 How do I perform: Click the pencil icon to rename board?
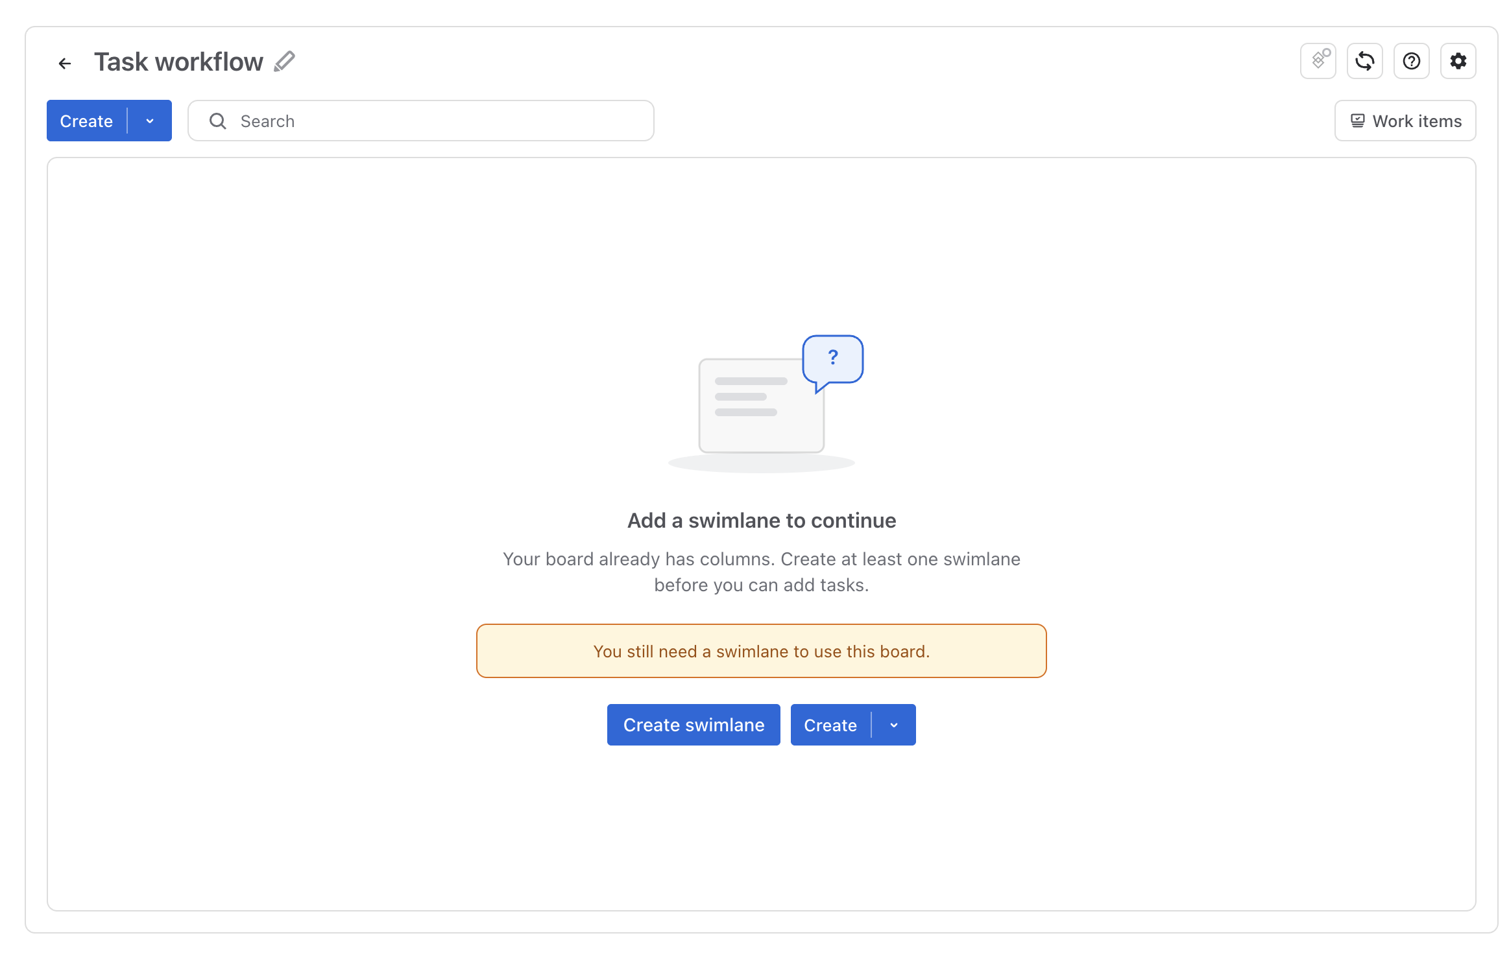tap(284, 62)
